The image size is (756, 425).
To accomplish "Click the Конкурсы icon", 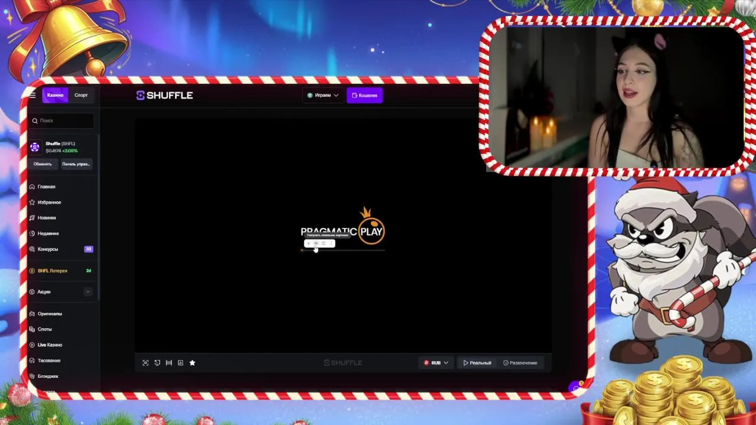I will coord(32,249).
